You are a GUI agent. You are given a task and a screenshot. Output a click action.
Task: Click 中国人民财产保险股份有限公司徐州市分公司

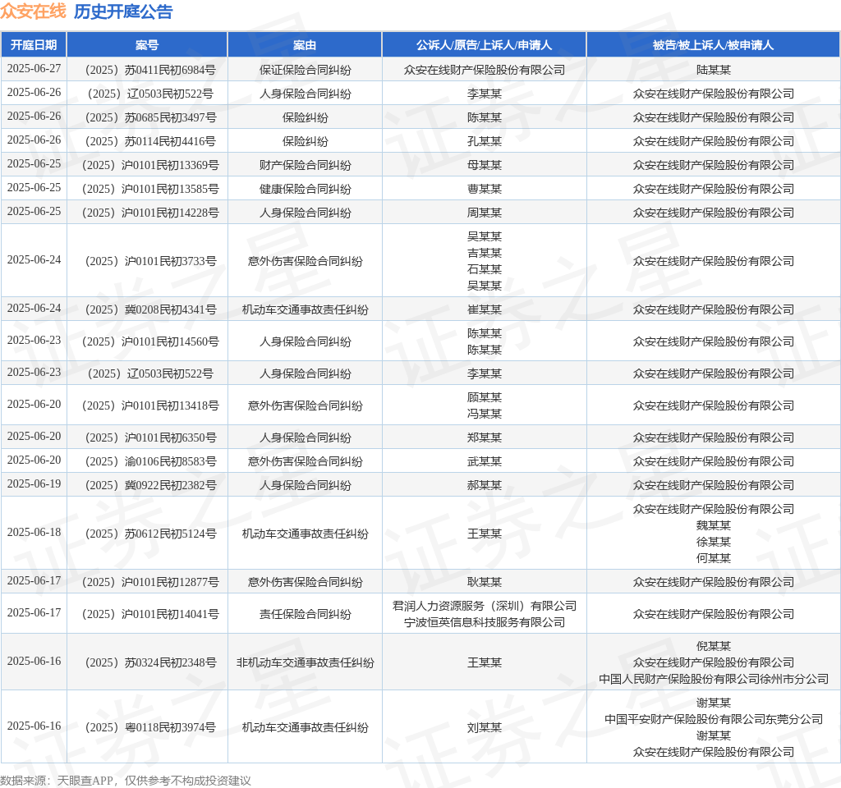(714, 679)
